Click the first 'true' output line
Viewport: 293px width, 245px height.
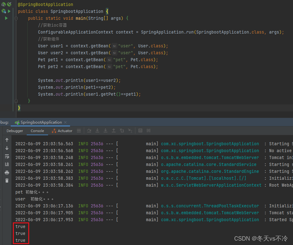tap(20, 227)
